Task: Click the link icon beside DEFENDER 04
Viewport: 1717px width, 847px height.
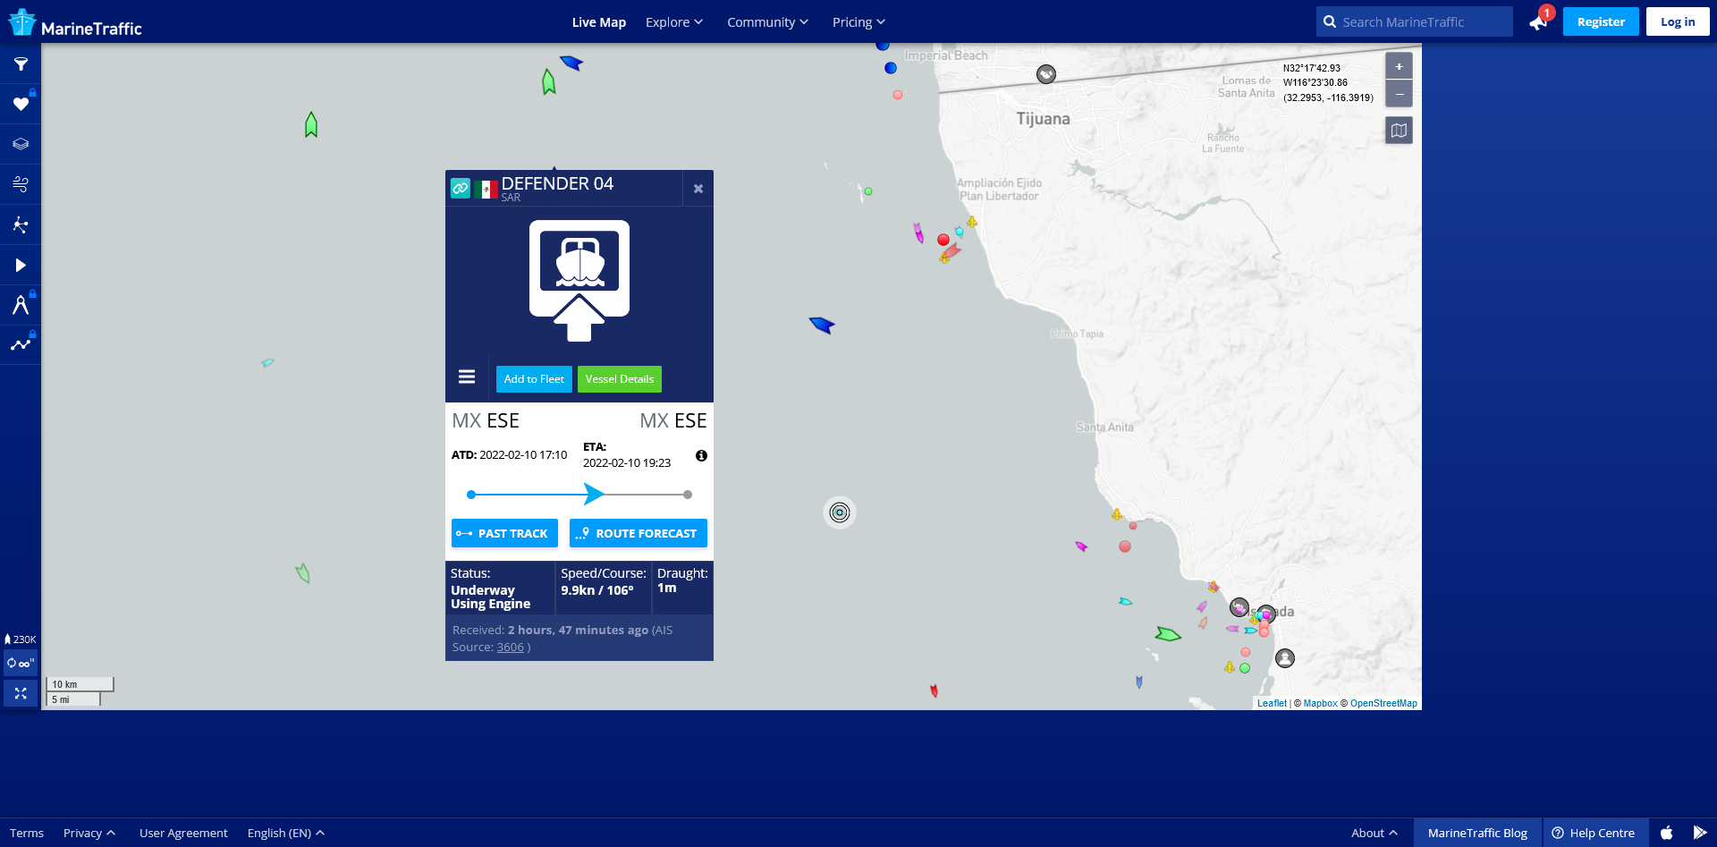Action: [x=461, y=188]
